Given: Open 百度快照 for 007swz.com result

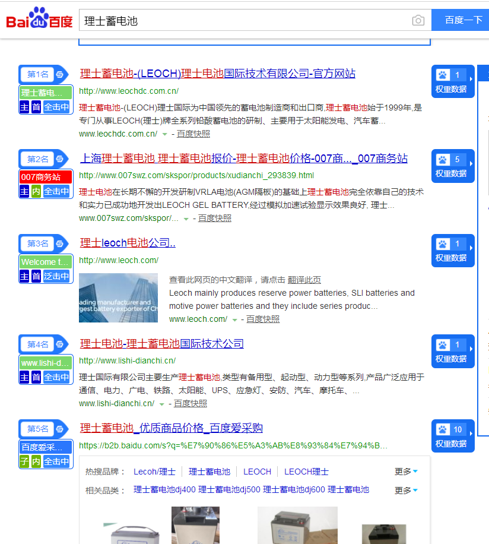Looking at the screenshot, I should pyautogui.click(x=215, y=218).
